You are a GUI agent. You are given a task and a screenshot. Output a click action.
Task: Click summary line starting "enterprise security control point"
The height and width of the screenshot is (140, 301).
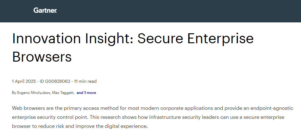point(148,117)
